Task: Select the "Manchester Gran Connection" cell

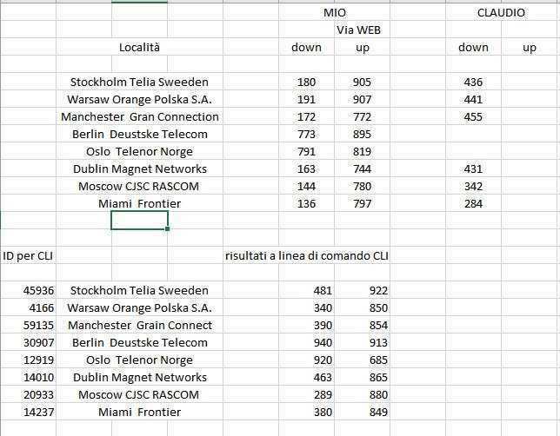Action: [139, 117]
